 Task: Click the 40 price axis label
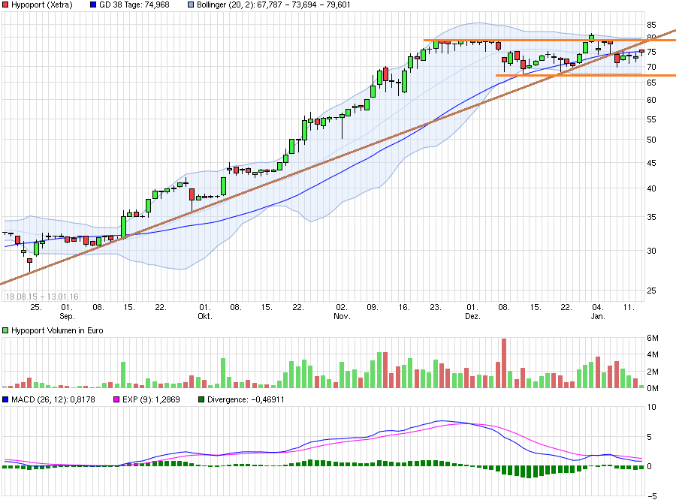pyautogui.click(x=651, y=188)
